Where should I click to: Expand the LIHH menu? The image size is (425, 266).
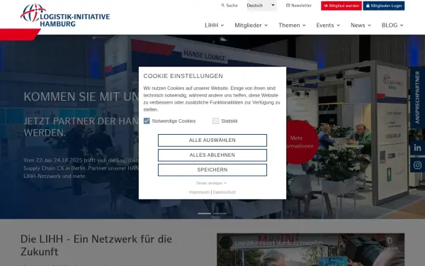(x=214, y=26)
